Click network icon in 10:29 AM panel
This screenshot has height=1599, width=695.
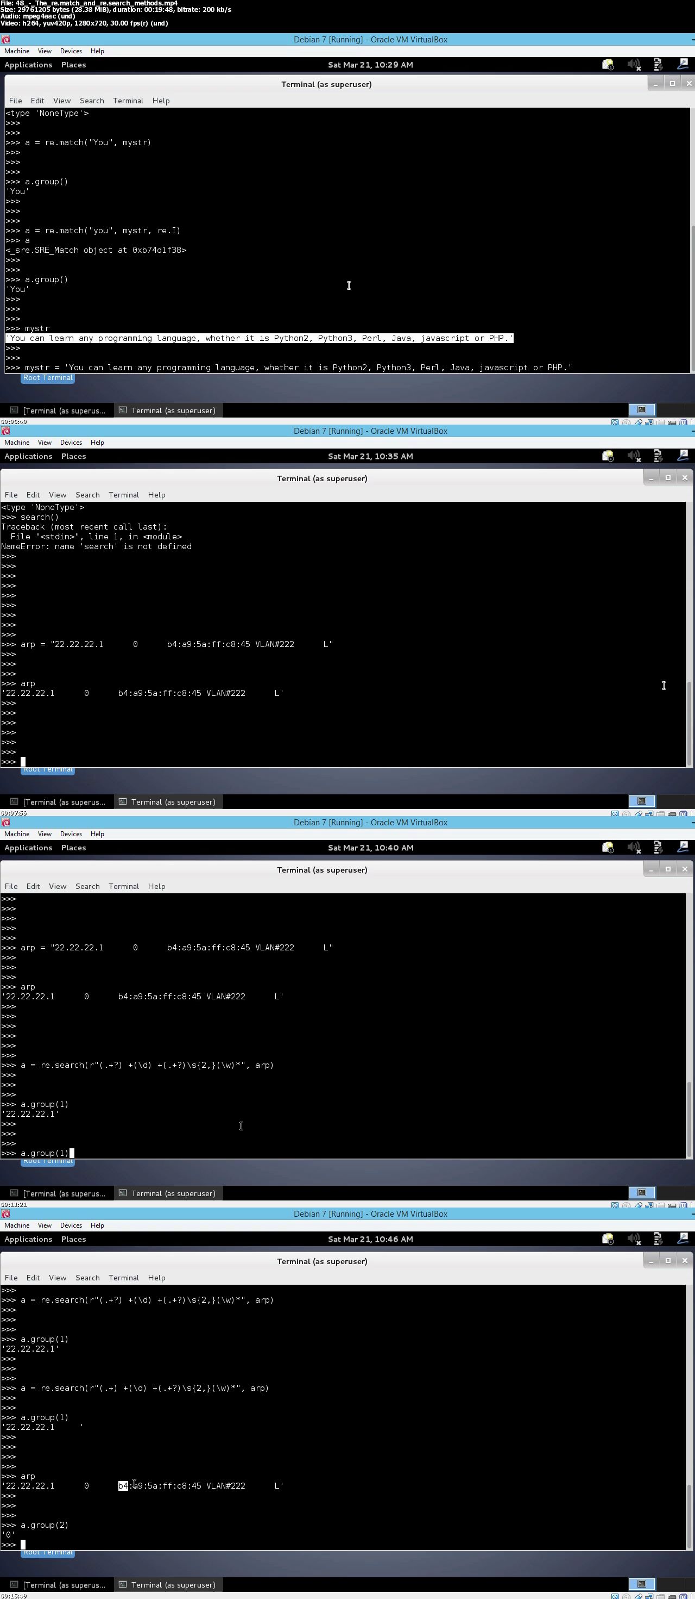coord(658,65)
